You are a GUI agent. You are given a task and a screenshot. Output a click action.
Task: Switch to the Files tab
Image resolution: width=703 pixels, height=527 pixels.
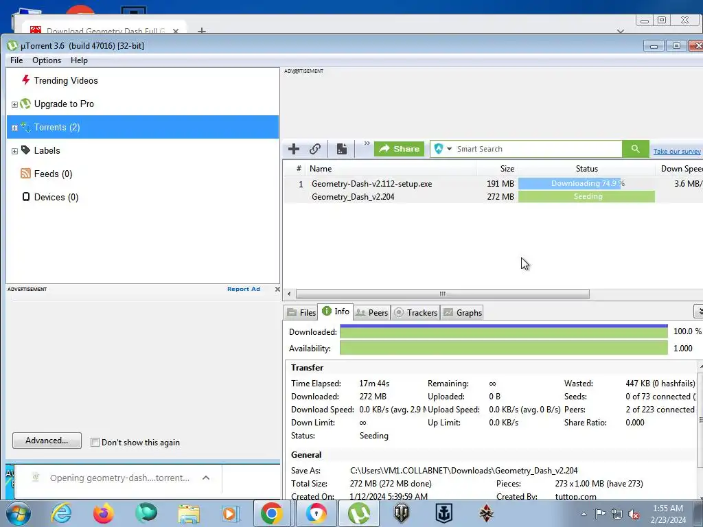coord(301,313)
